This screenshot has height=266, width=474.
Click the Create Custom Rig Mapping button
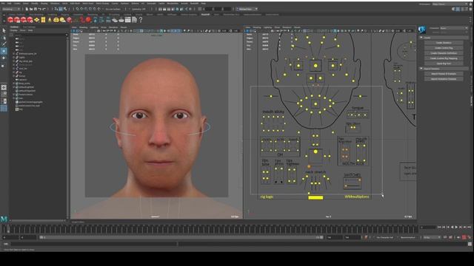[444, 58]
